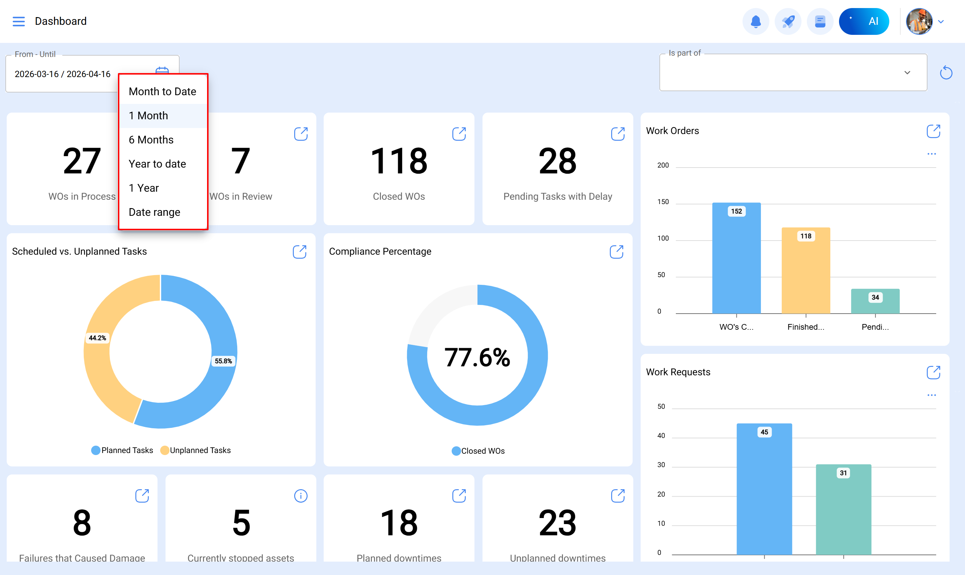The height and width of the screenshot is (575, 965).
Task: Open Compliance Percentage external link icon
Action: 616,252
